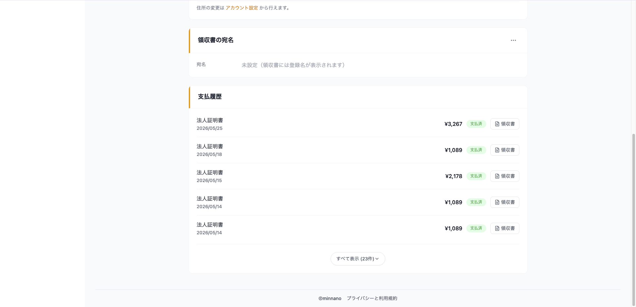Click 法人証明書 entry dated 2026/05/18
This screenshot has width=636, height=307.
[x=210, y=146]
